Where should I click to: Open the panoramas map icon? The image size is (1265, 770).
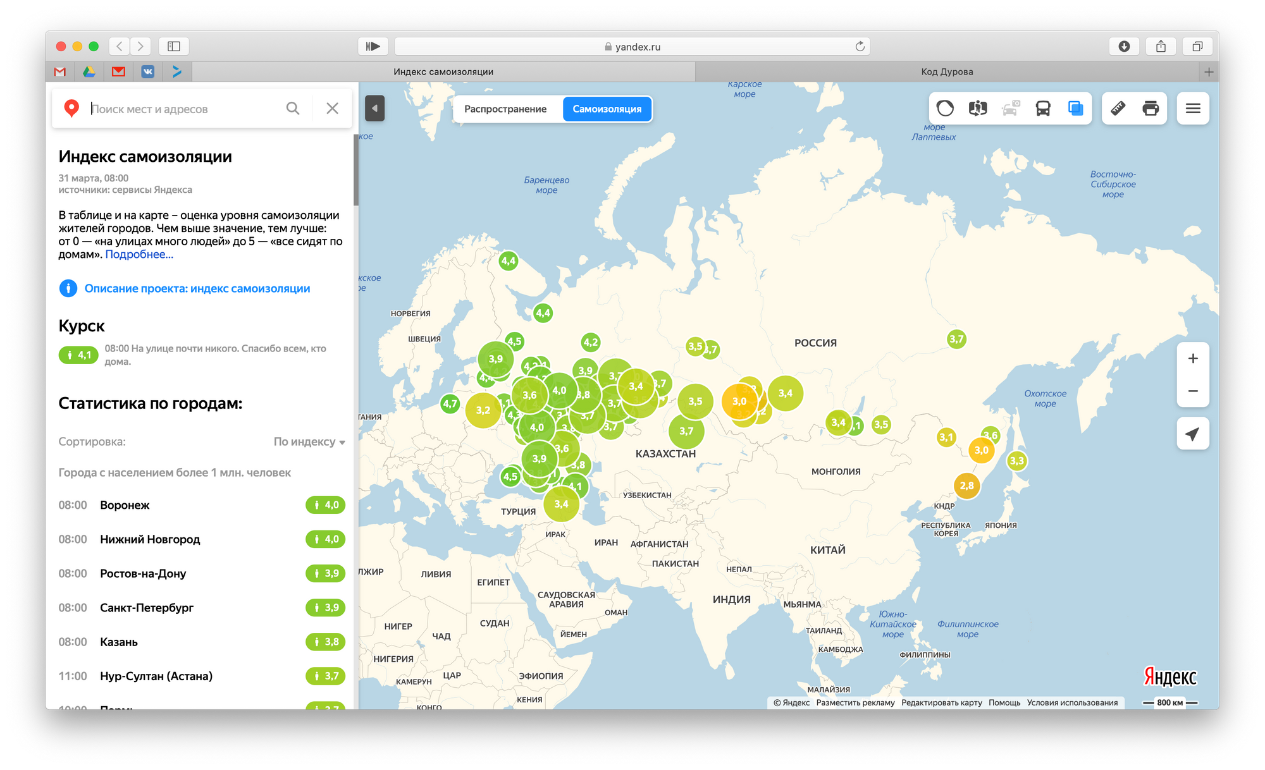(x=978, y=109)
